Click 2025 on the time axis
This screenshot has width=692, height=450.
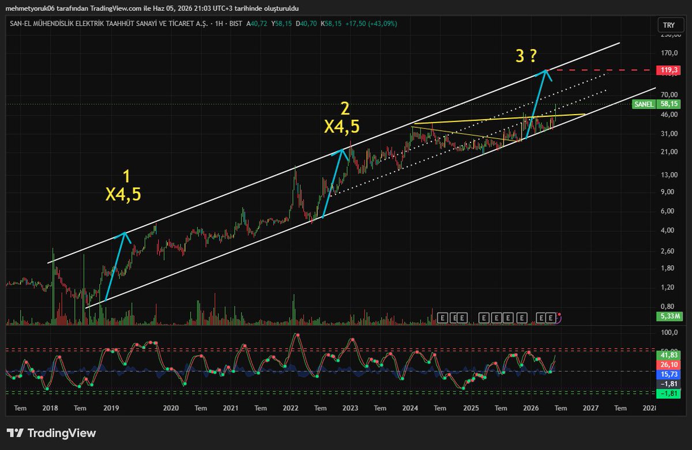point(471,409)
